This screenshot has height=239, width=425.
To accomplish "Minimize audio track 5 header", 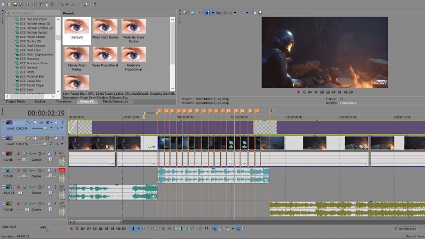I will coord(3,154).
